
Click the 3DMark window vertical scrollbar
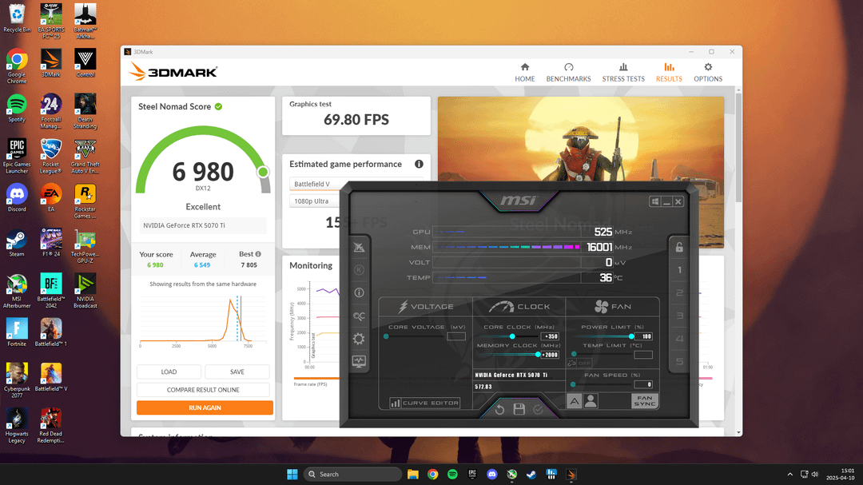[738, 149]
